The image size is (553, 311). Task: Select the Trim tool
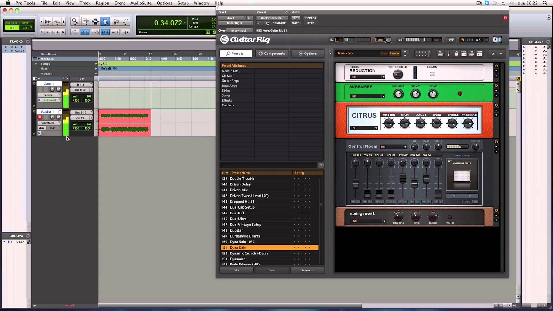[x=86, y=21]
